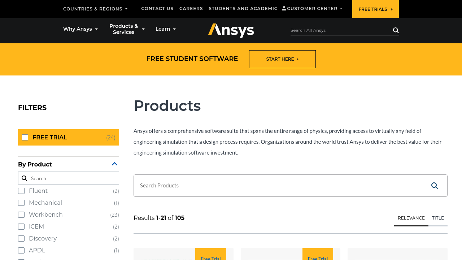This screenshot has height=260, width=462.
Task: Tick the Workbench filter checkbox
Action: click(21, 215)
